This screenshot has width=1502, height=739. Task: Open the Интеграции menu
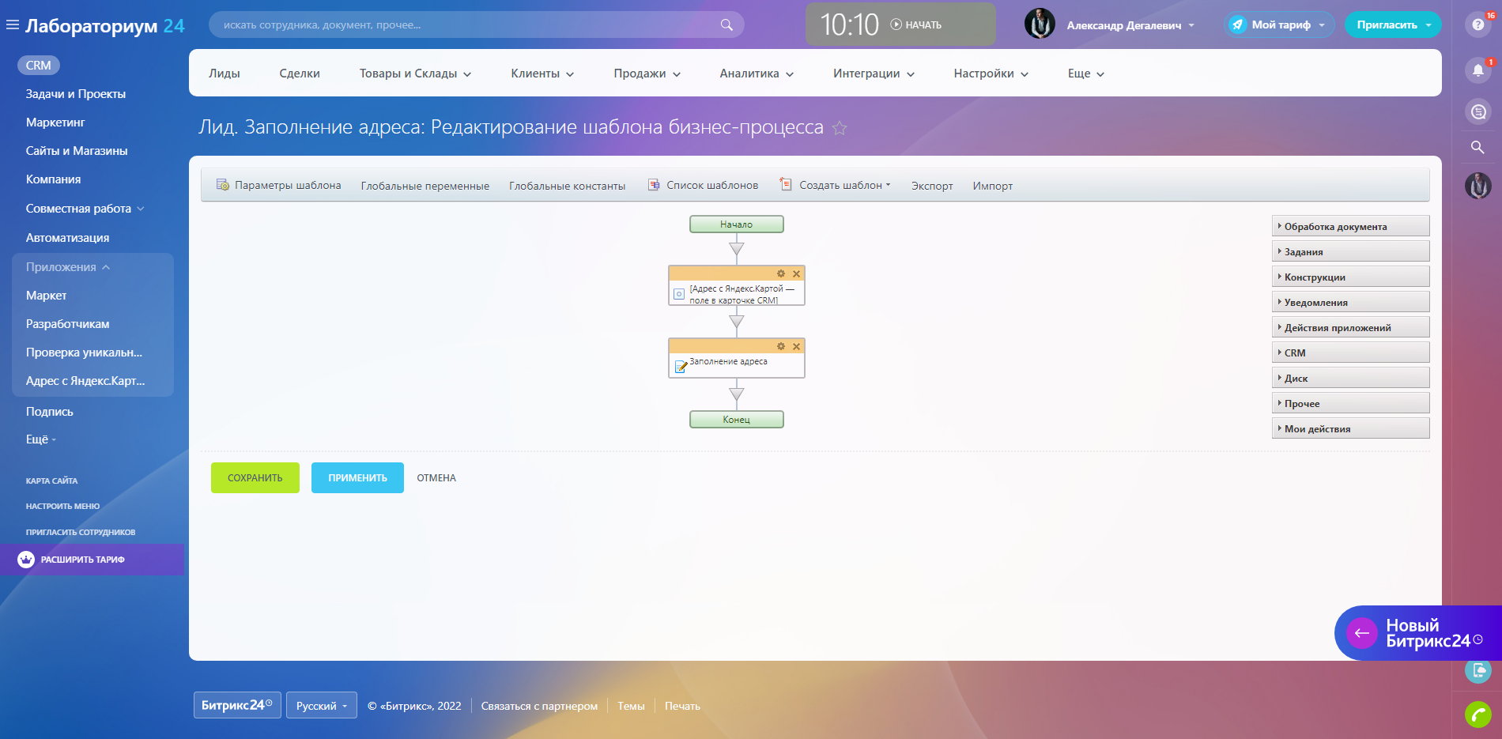click(x=874, y=74)
